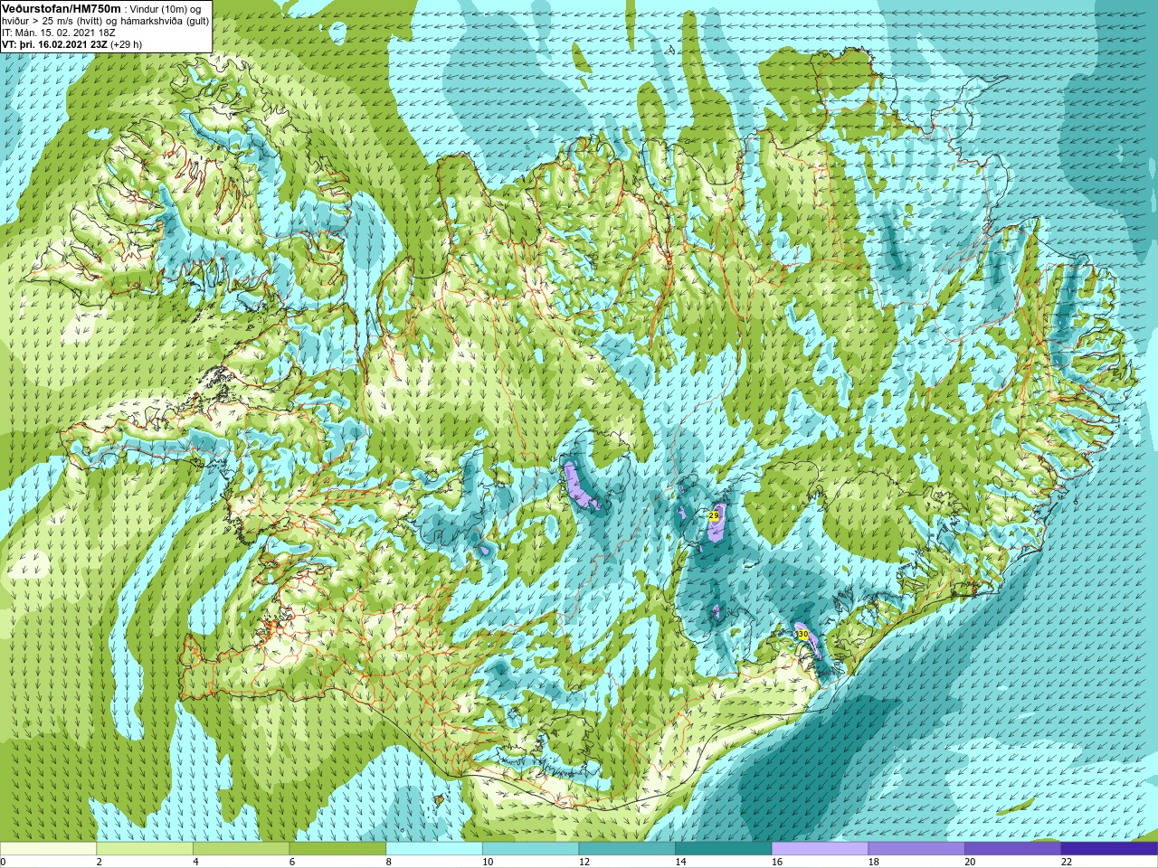Select the 6–8 m/s olive green legend swatch

coord(337,849)
